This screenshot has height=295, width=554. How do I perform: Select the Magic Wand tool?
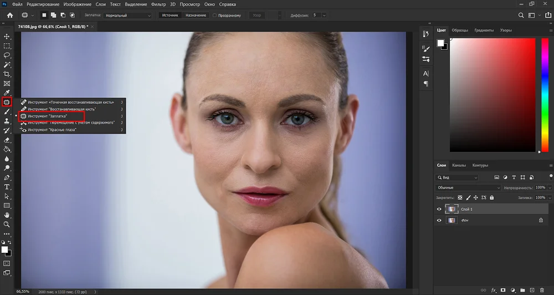click(7, 65)
